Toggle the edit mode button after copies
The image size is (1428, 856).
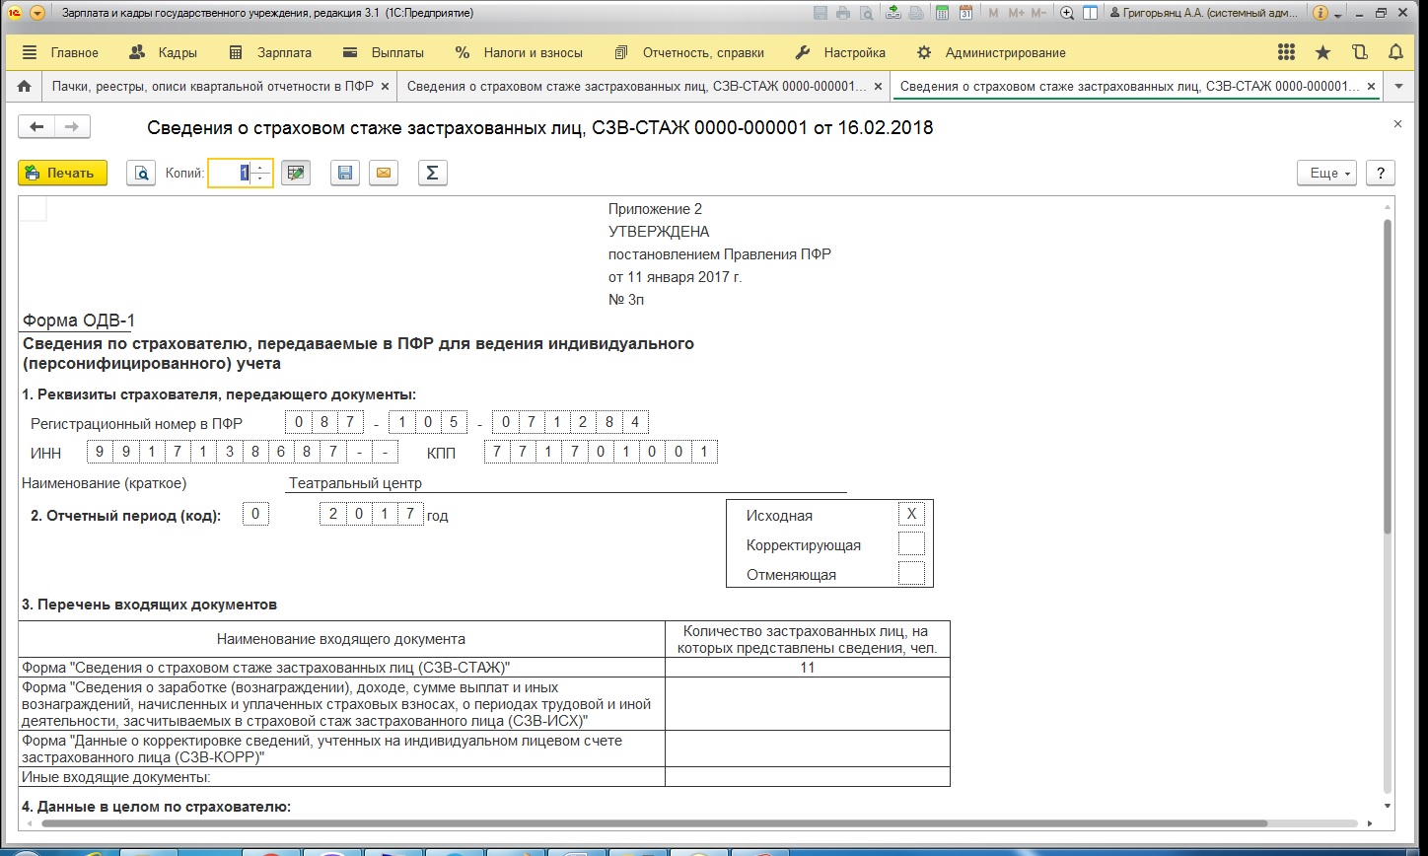pyautogui.click(x=295, y=174)
